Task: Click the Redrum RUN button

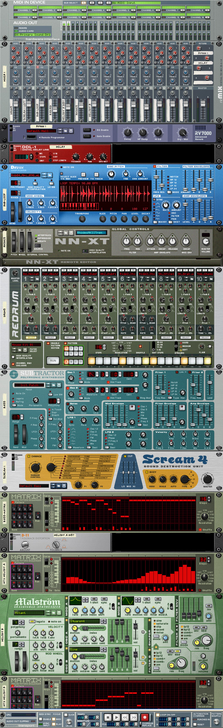Action: point(53,361)
